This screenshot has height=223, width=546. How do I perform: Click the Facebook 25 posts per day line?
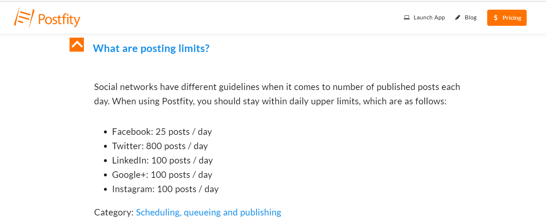tap(162, 132)
